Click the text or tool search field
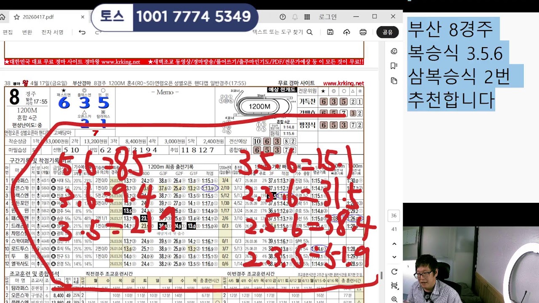The width and height of the screenshot is (539, 303). 282,32
